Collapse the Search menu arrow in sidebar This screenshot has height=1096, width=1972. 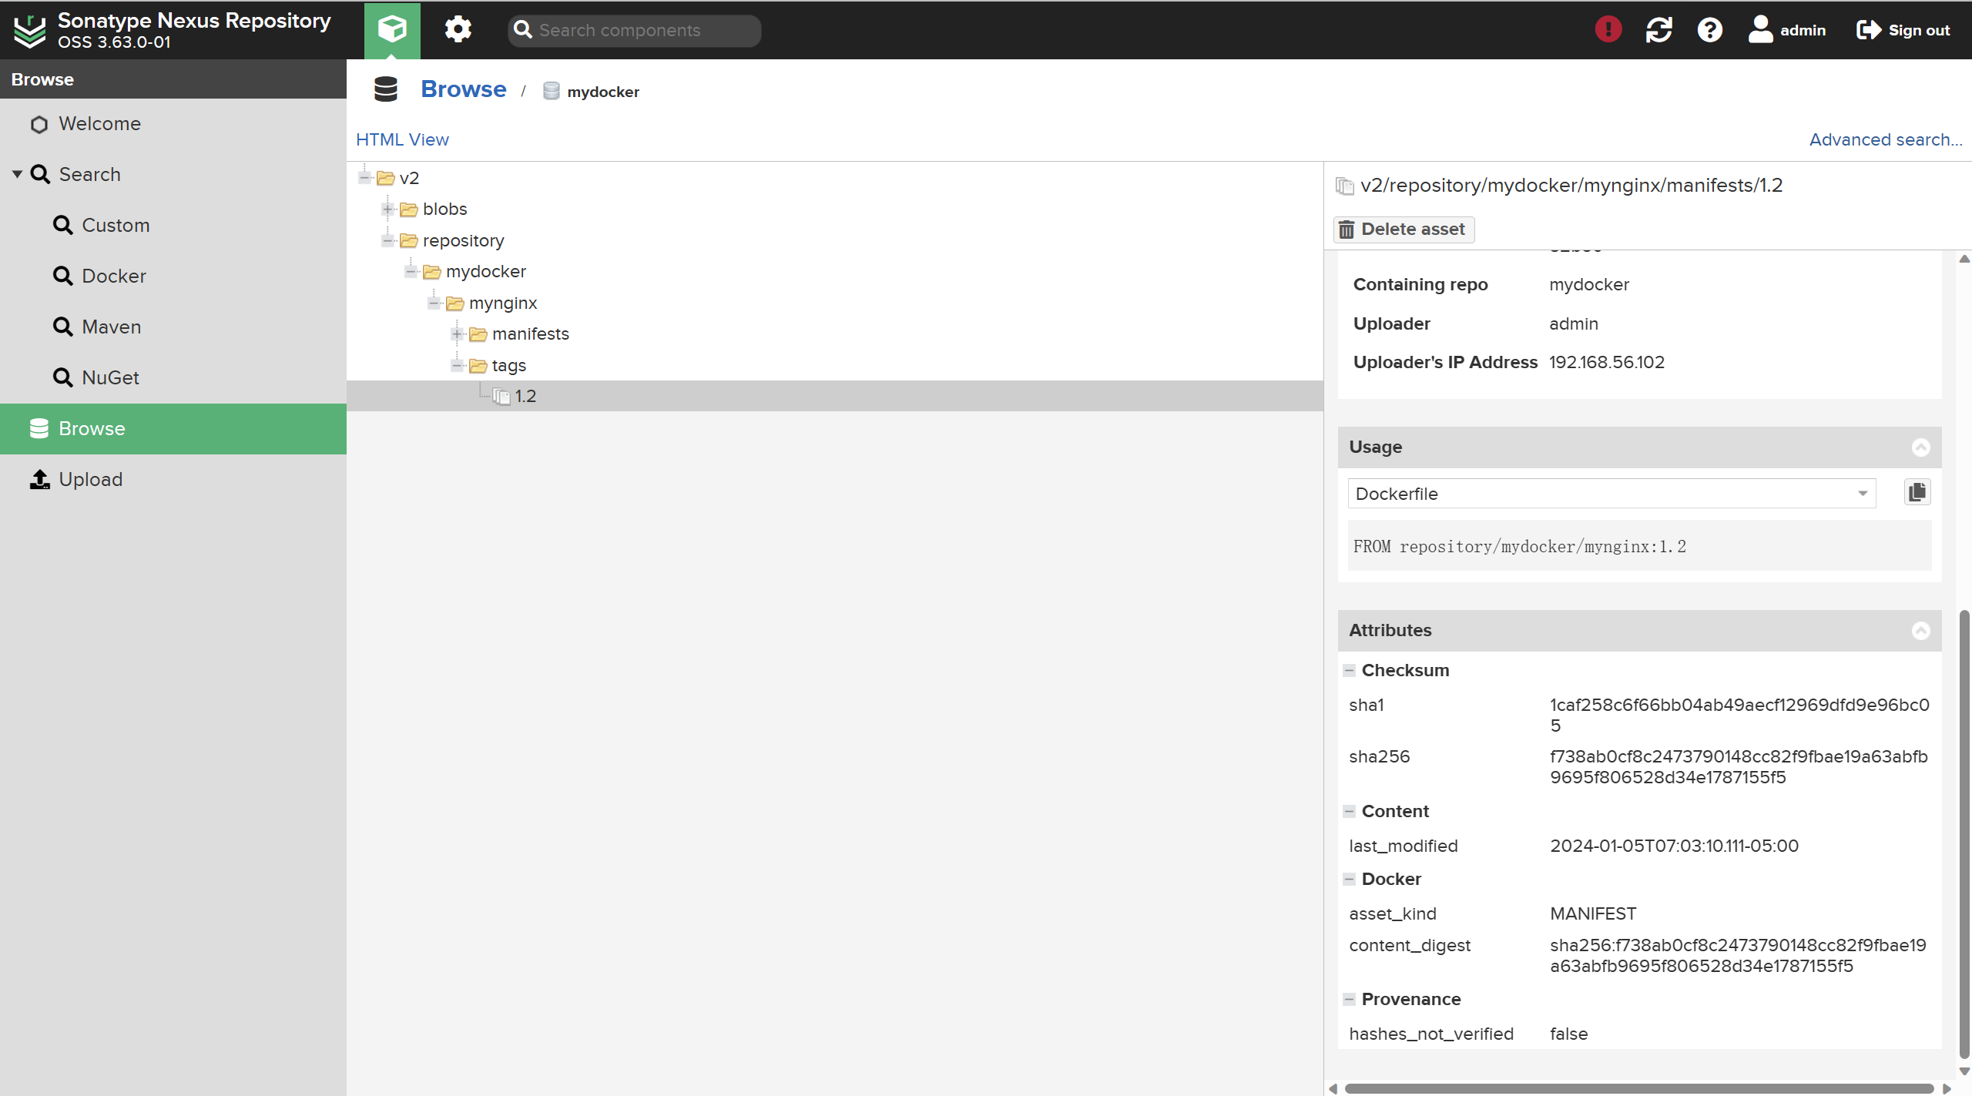coord(17,174)
